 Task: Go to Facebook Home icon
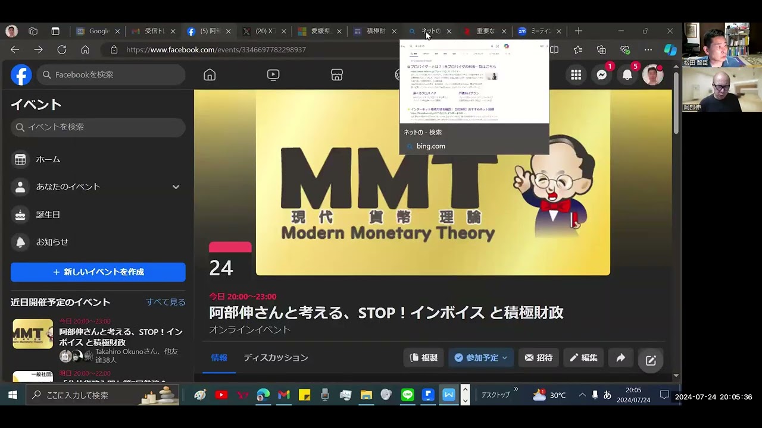[210, 75]
